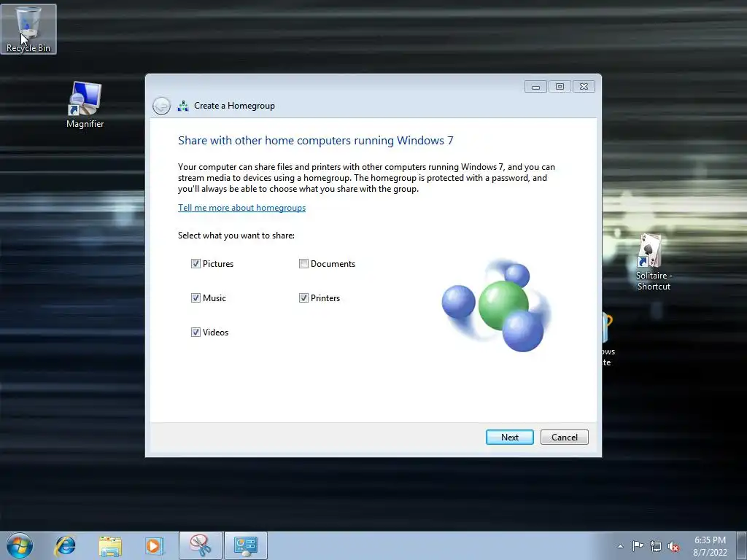Maximize the Create a Homegroup window
Viewport: 747px width, 560px height.
point(560,87)
